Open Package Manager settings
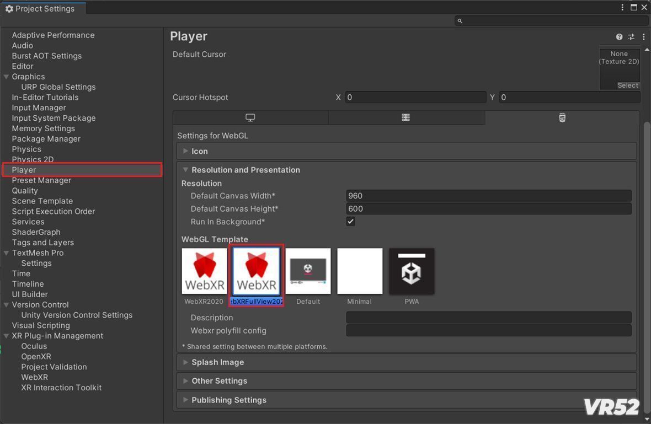The height and width of the screenshot is (424, 651). (x=46, y=139)
